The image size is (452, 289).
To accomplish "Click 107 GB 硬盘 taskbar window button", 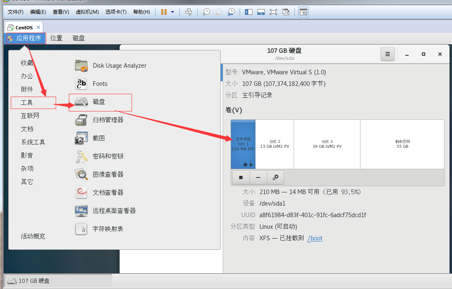I will [58, 281].
